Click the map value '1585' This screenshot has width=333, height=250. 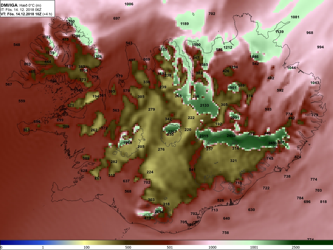click(203, 65)
